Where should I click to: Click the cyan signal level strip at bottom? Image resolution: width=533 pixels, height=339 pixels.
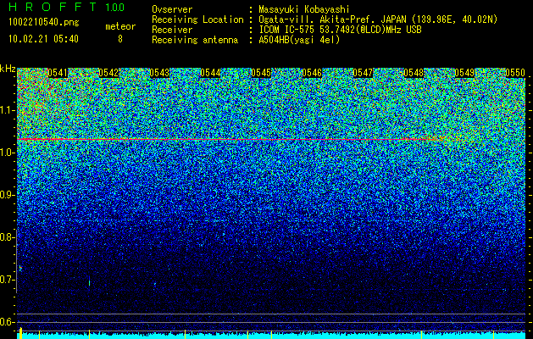pos(271,336)
